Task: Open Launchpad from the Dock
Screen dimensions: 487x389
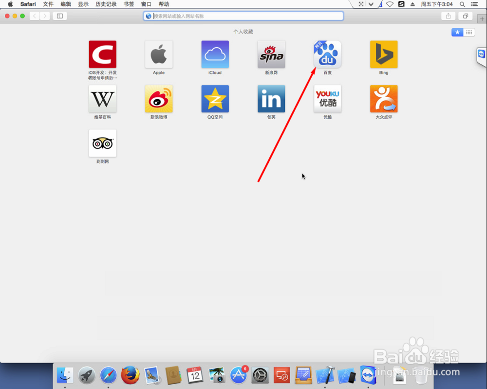Action: coord(87,375)
